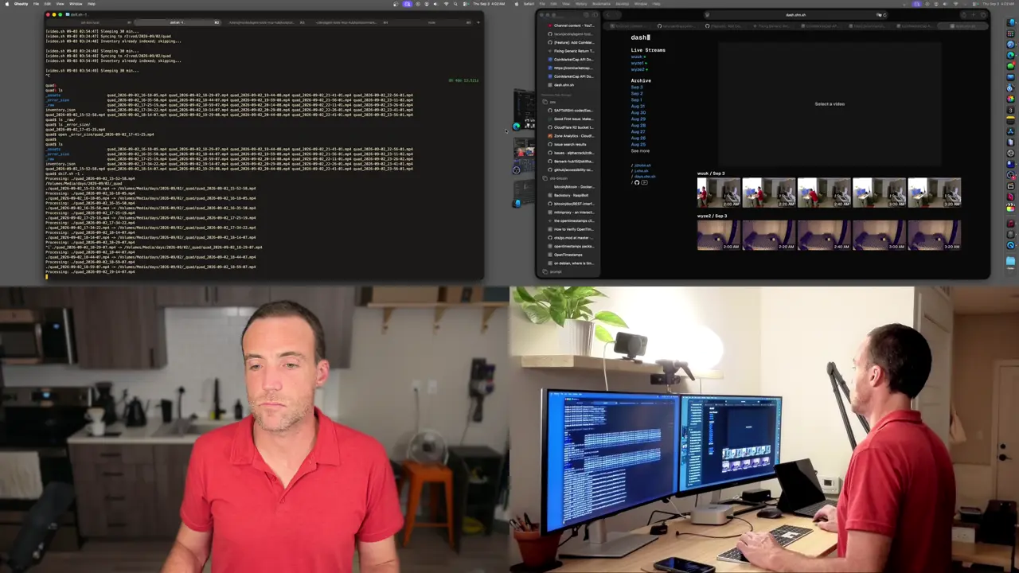This screenshot has width=1019, height=573.
Task: Open Finder from the Dock
Action: [x=1010, y=23]
